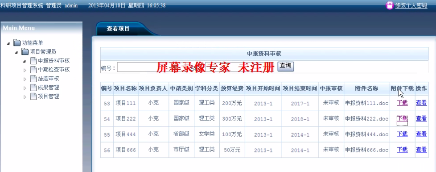Click the 功能菜单 folder icon
436x172 pixels.
[17, 42]
